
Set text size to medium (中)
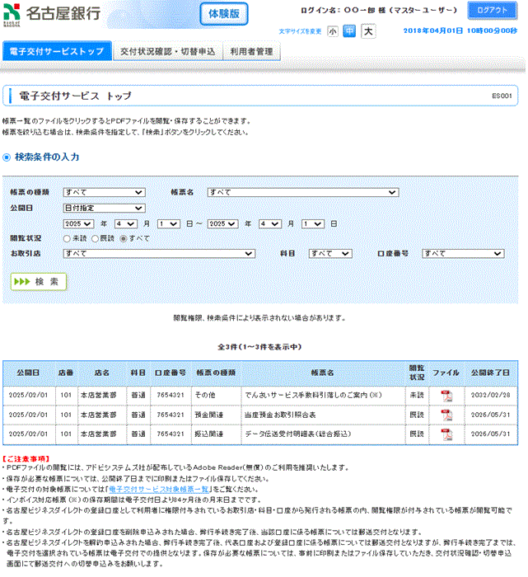[349, 31]
